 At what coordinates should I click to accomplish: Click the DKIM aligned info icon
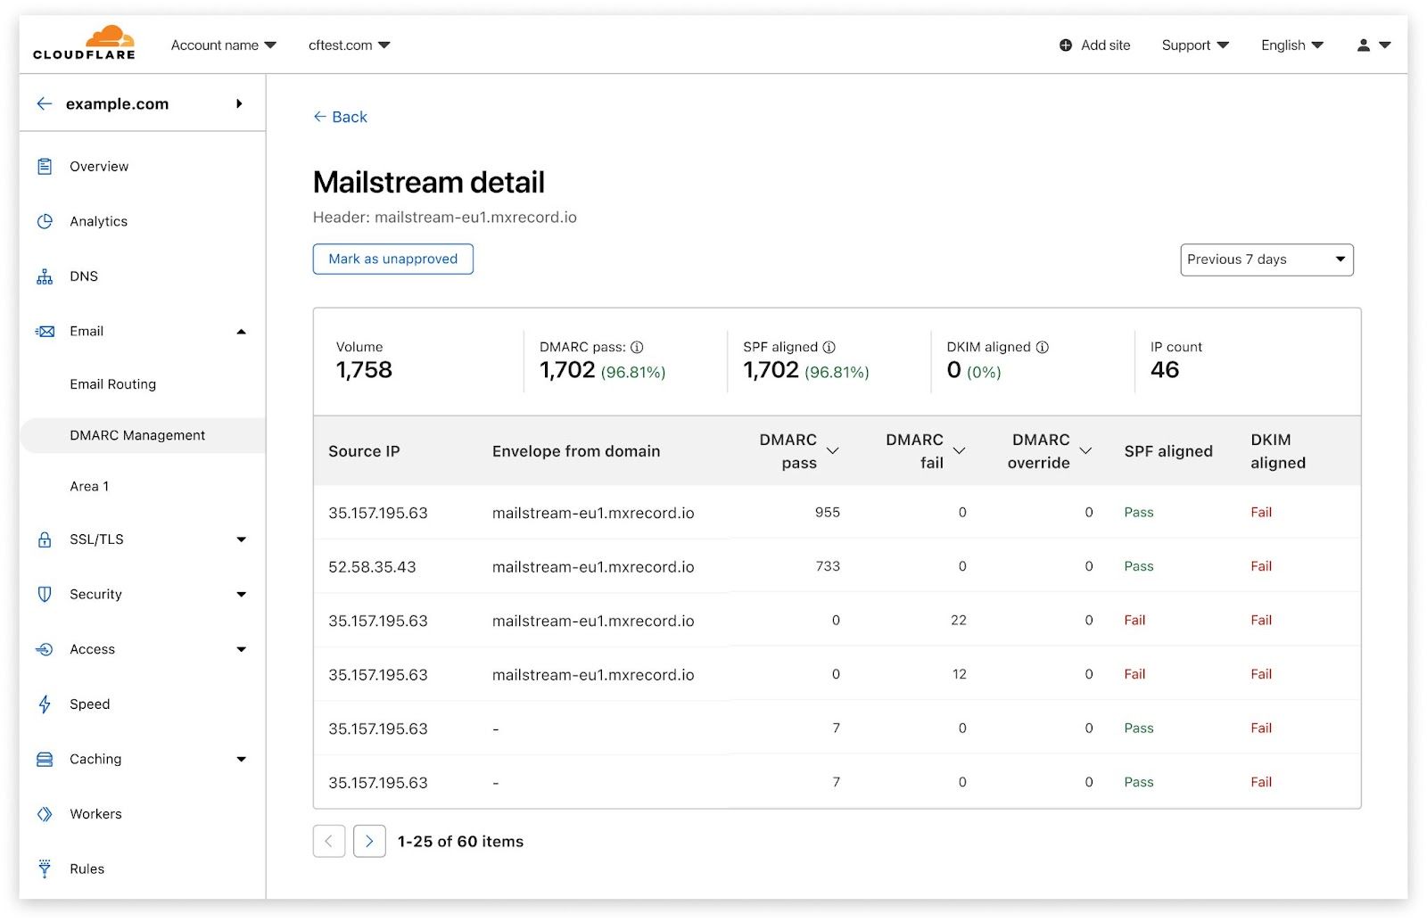click(1043, 347)
